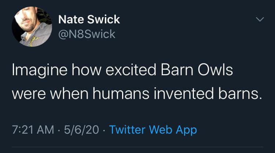Click the word "when" in the tweet
275x153 pixels.
[69, 93]
